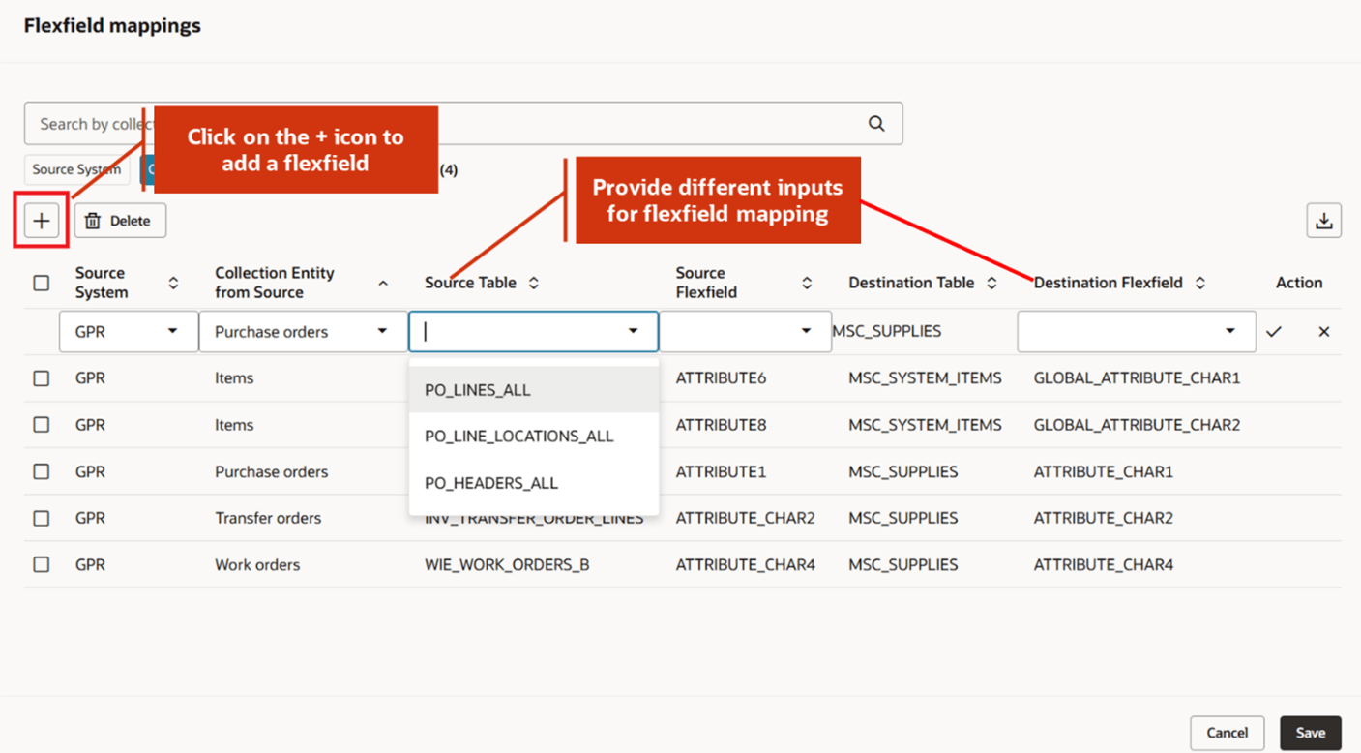Click the Cancel button
This screenshot has height=753, width=1361.
pyautogui.click(x=1227, y=733)
